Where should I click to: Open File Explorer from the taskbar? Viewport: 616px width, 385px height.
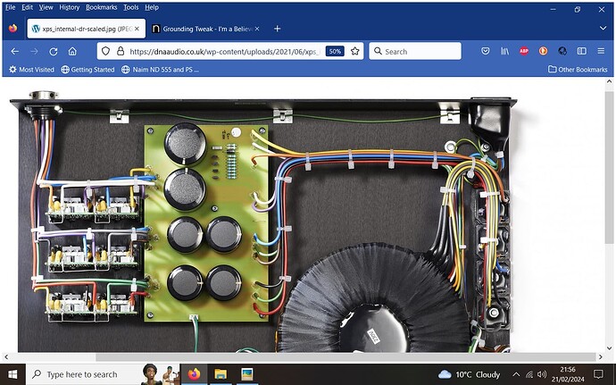221,374
